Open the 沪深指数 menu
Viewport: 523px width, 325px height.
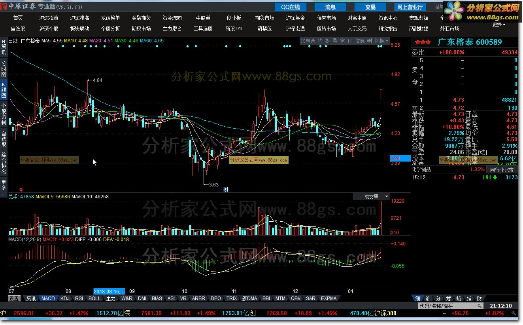tap(49, 18)
